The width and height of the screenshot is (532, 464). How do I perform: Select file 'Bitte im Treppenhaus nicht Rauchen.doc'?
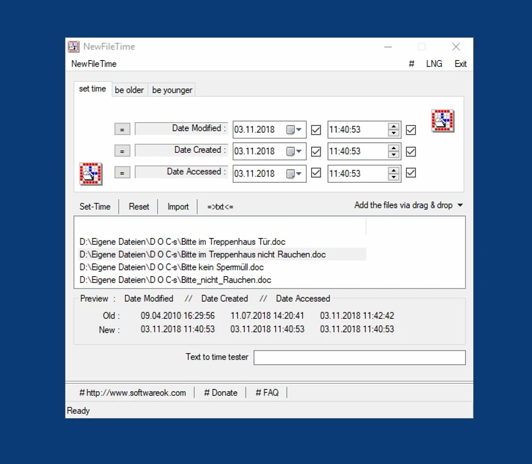coord(222,255)
